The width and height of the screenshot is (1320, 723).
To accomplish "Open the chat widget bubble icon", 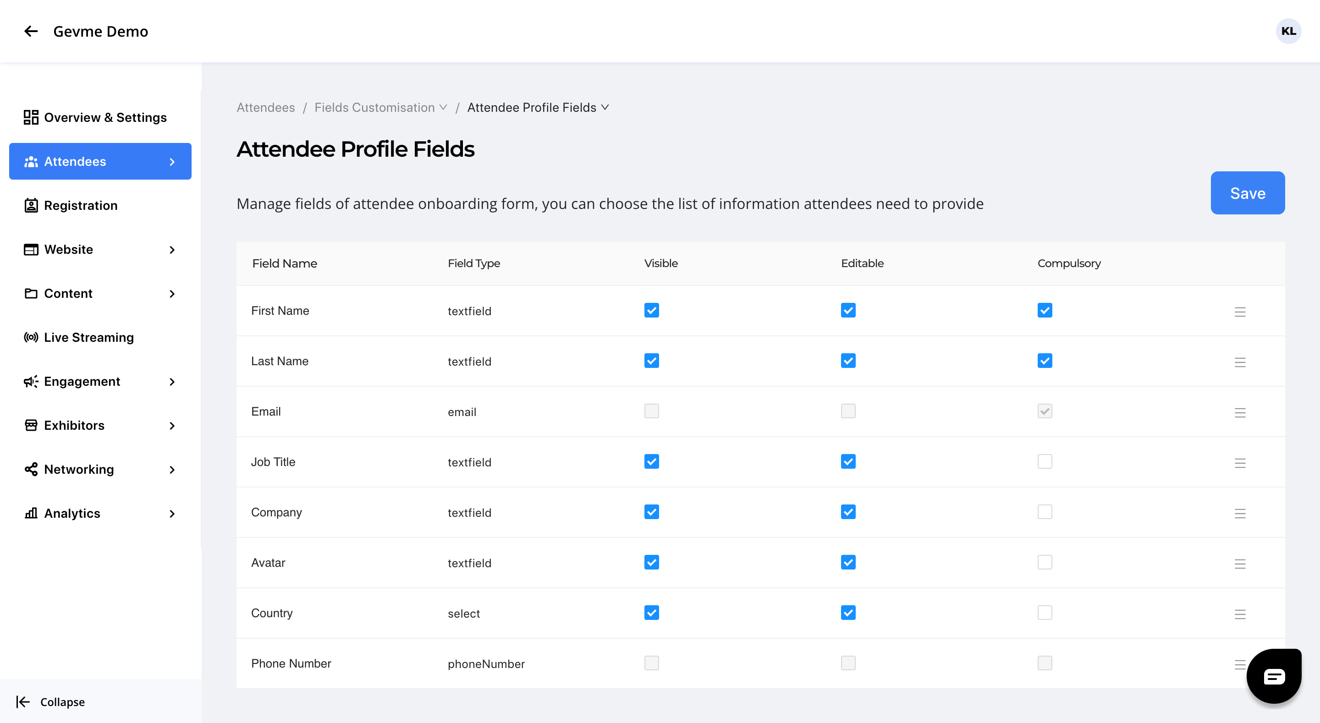I will click(x=1273, y=676).
